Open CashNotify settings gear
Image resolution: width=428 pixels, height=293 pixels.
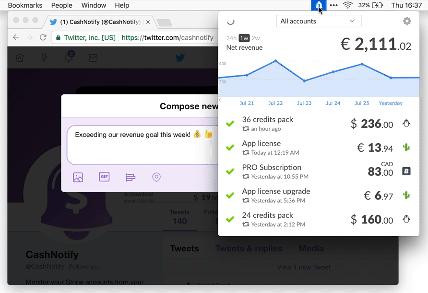pos(407,21)
